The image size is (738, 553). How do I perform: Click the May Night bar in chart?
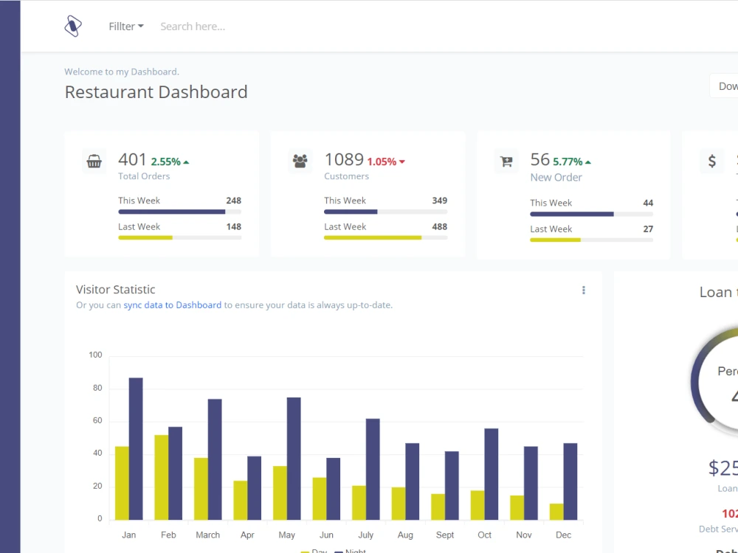point(294,459)
